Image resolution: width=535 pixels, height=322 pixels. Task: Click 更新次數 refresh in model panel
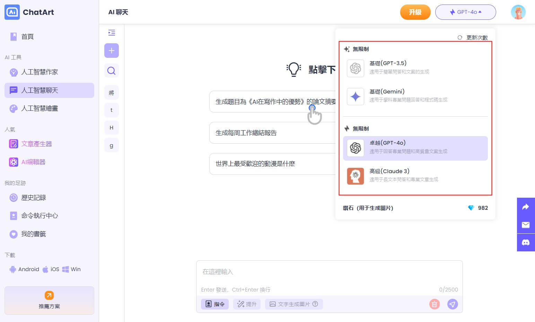473,37
